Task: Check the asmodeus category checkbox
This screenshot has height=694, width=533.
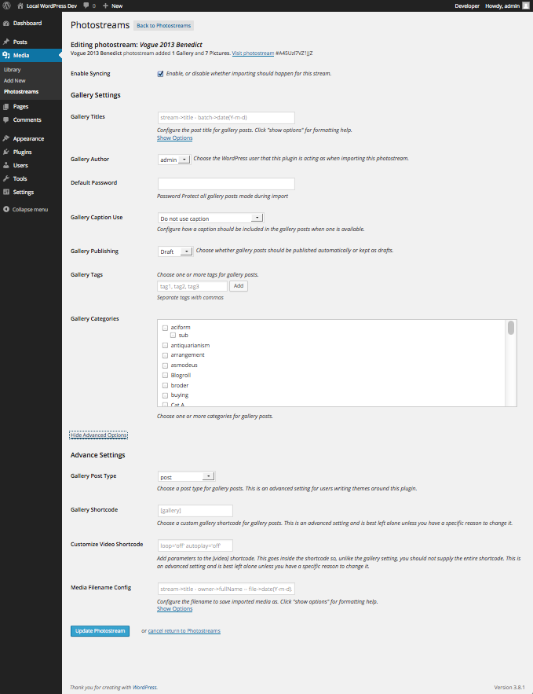Action: pyautogui.click(x=165, y=365)
